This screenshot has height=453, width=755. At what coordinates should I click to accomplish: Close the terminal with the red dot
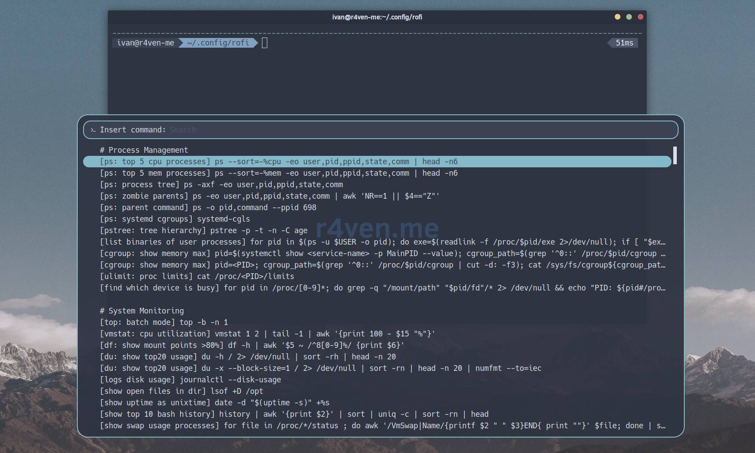(x=640, y=17)
